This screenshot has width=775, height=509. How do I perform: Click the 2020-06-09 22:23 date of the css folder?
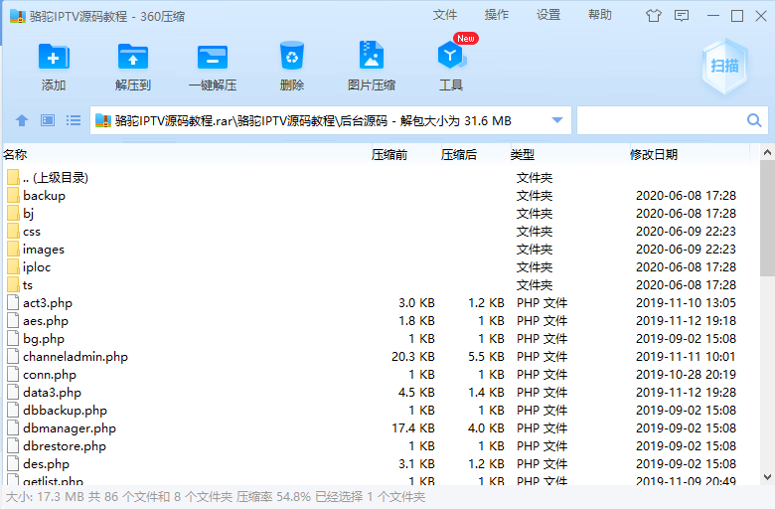click(686, 231)
